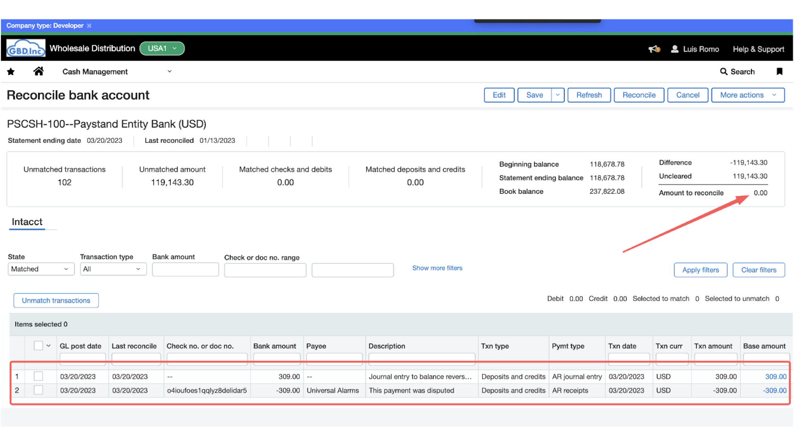The height and width of the screenshot is (446, 794).
Task: Click the Book balance 237,822.08 value
Action: coord(607,192)
